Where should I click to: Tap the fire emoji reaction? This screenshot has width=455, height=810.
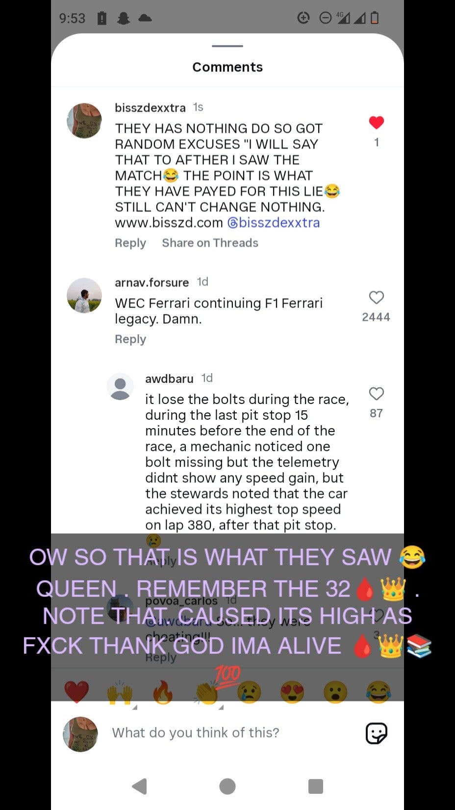[x=163, y=692]
